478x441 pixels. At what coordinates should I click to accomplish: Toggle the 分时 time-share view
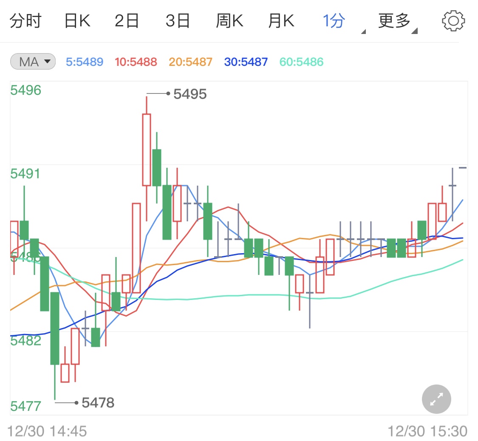(x=26, y=20)
